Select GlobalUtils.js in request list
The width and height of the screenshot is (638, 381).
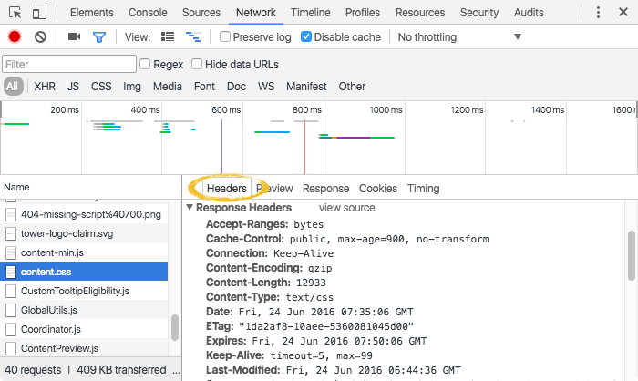click(x=51, y=310)
